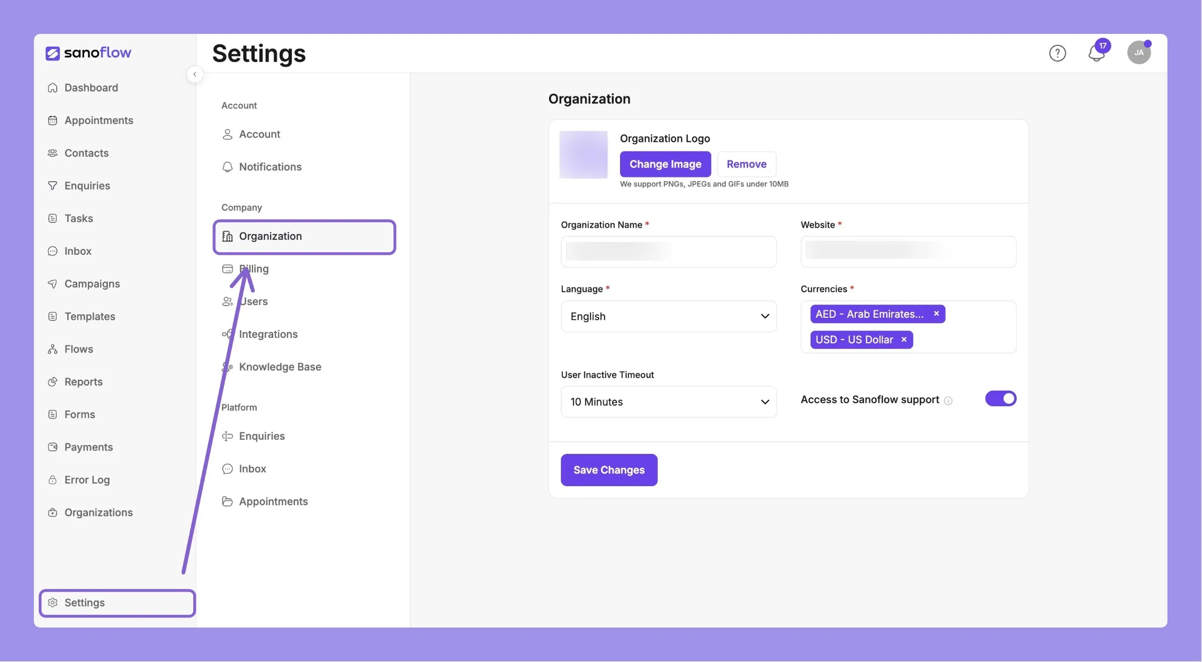Screen dimensions: 1202x662
Task: Click the organization logo thumbnail
Action: [584, 155]
